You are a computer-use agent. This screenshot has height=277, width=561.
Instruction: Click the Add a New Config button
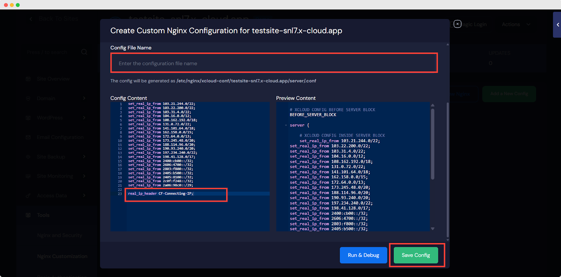tap(509, 94)
